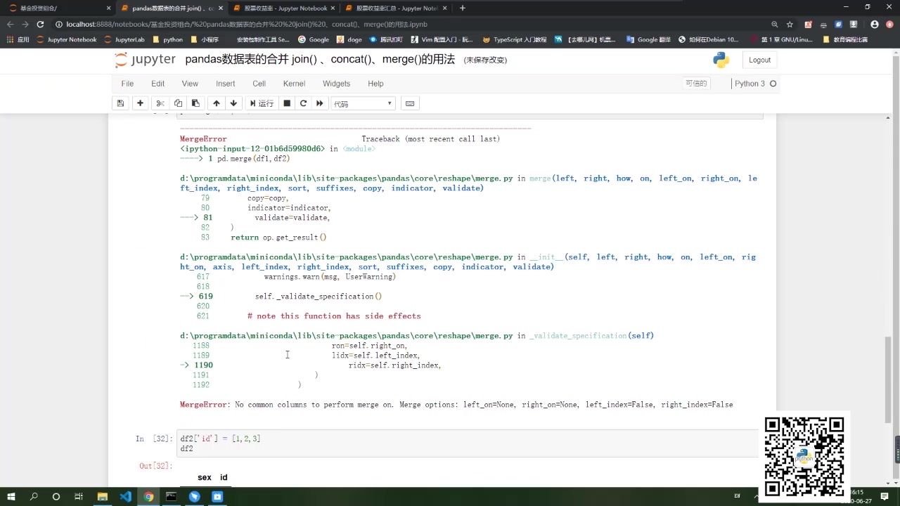Open the cell type dropdown showing 代码

tap(362, 103)
